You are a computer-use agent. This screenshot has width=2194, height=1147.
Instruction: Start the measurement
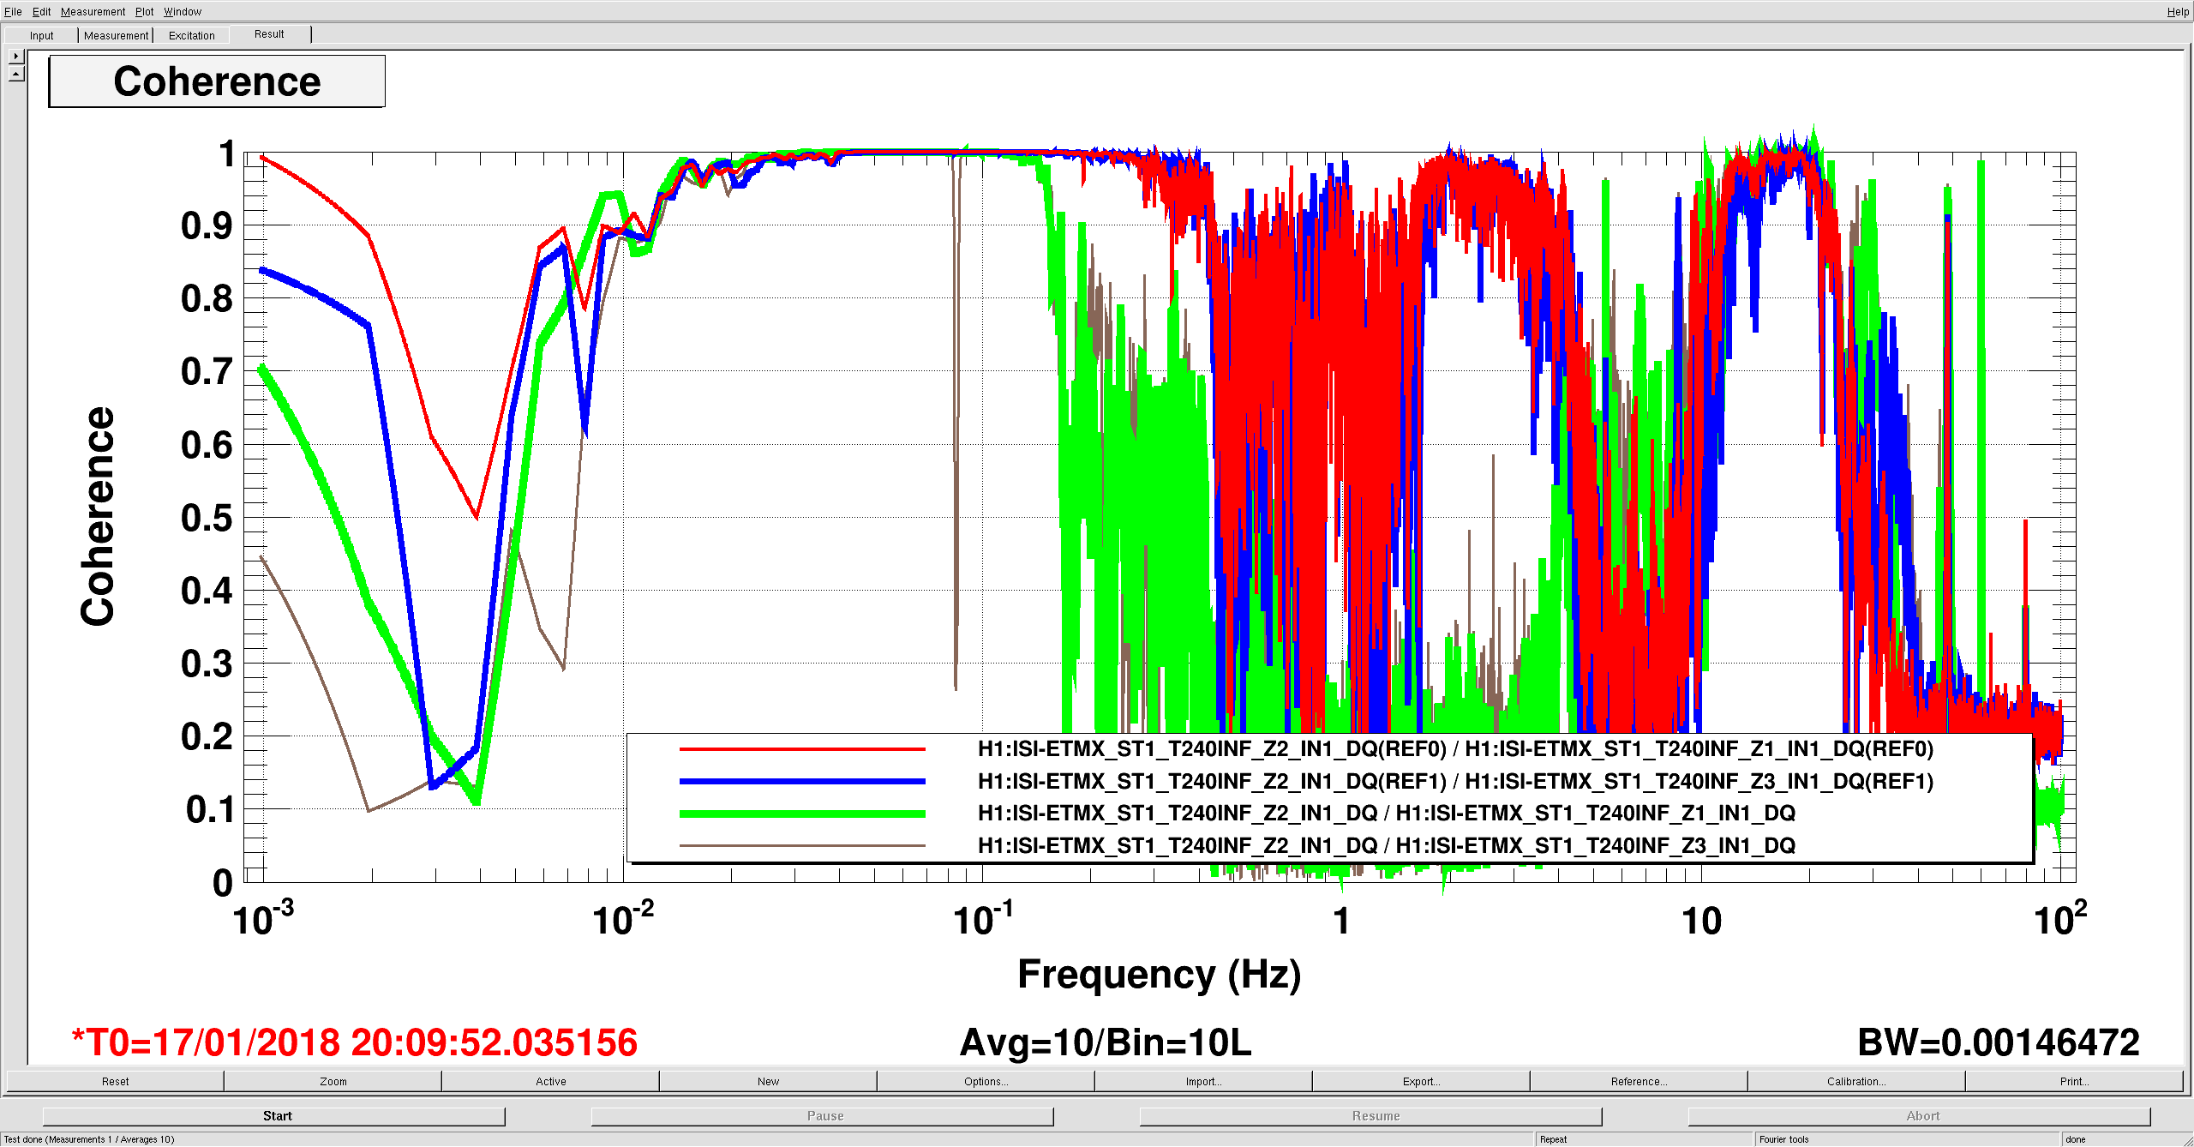pyautogui.click(x=274, y=1115)
